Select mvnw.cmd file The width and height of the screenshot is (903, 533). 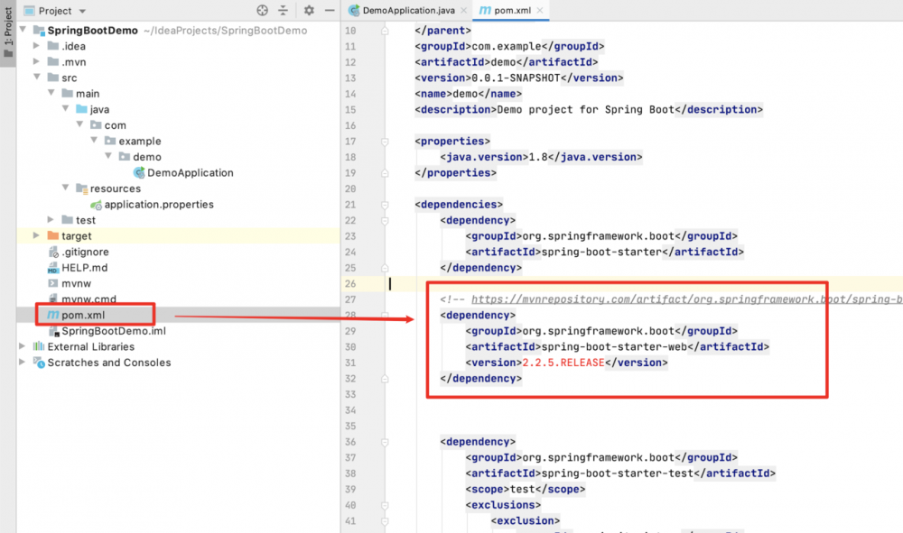88,299
